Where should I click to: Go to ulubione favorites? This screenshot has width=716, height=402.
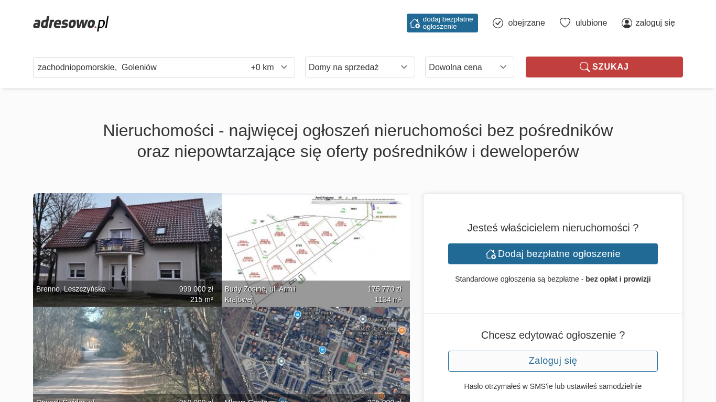pyautogui.click(x=591, y=23)
